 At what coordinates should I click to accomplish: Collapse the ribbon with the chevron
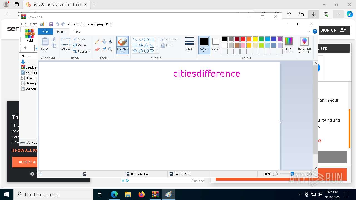tap(309, 31)
